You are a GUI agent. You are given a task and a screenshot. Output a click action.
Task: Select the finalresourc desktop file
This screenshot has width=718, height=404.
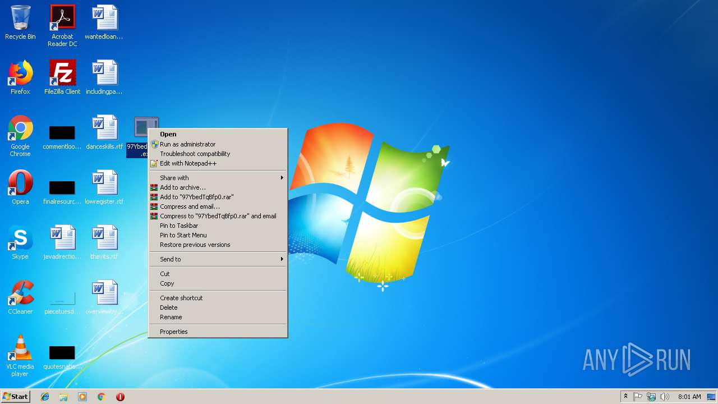coord(62,192)
